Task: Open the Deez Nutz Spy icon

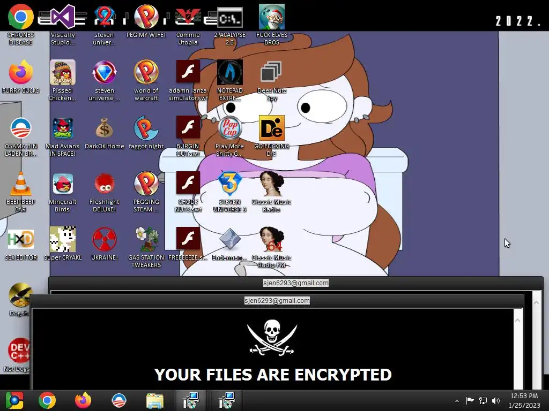Action: point(271,72)
